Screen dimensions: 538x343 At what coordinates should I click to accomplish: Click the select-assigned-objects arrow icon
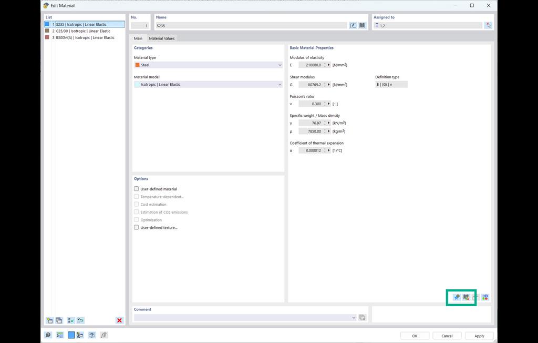(488, 25)
